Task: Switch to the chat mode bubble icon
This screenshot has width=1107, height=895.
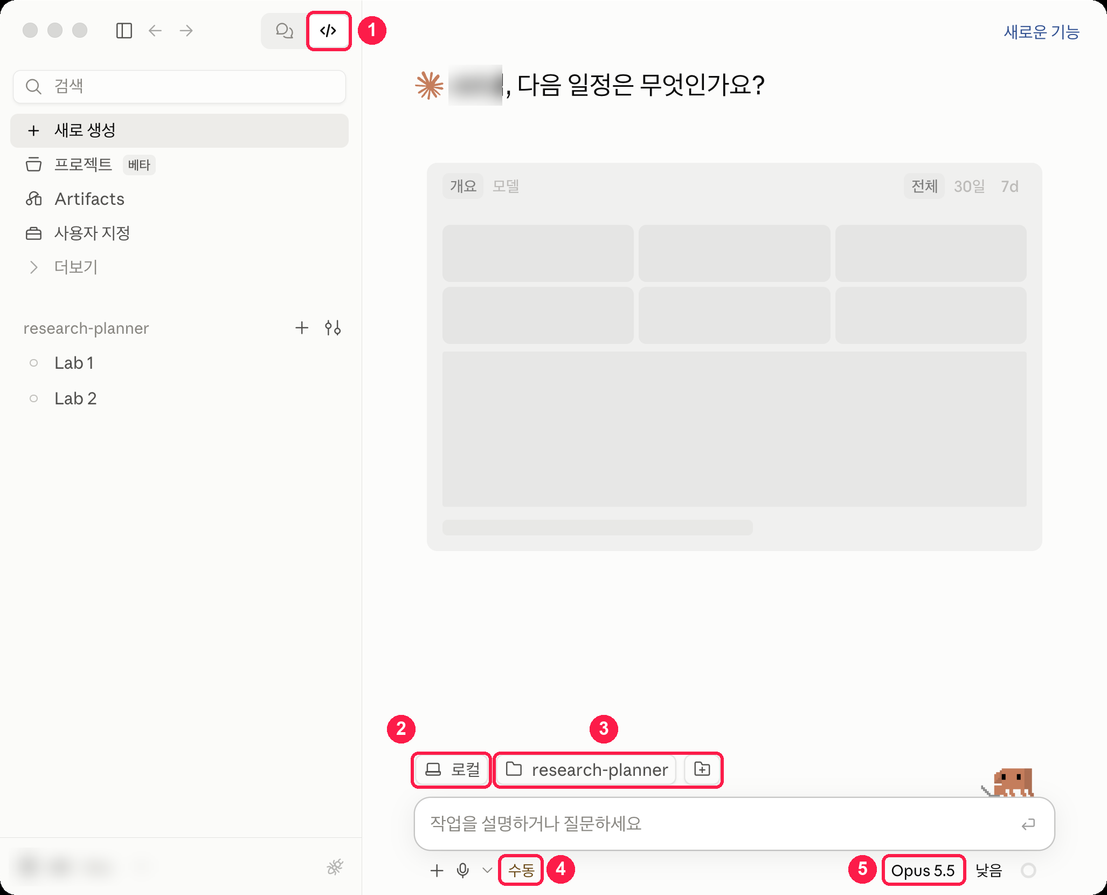Action: point(284,31)
